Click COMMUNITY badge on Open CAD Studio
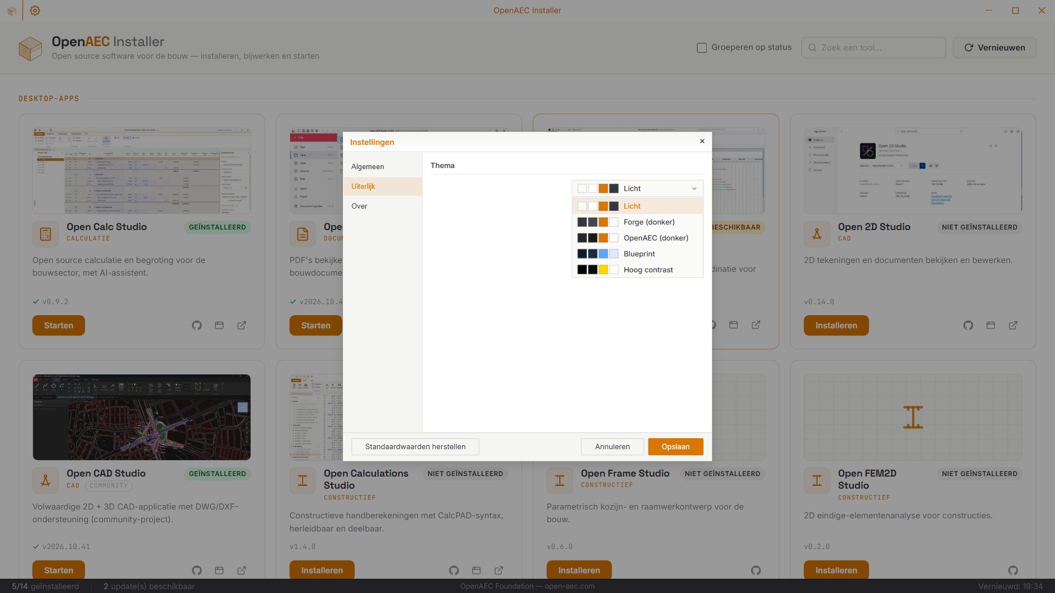This screenshot has width=1055, height=593. tap(109, 485)
